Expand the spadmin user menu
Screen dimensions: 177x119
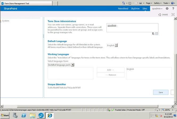157,8
